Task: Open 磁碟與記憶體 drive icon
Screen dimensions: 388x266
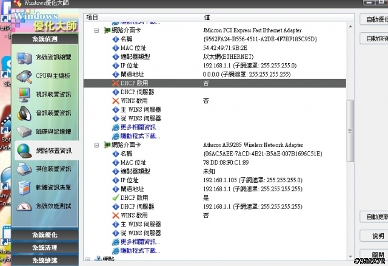Action: 24,132
